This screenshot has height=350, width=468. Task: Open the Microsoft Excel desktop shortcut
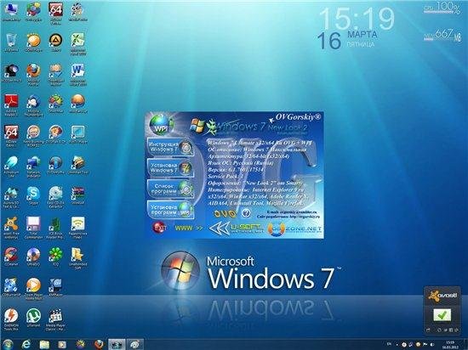77,43
